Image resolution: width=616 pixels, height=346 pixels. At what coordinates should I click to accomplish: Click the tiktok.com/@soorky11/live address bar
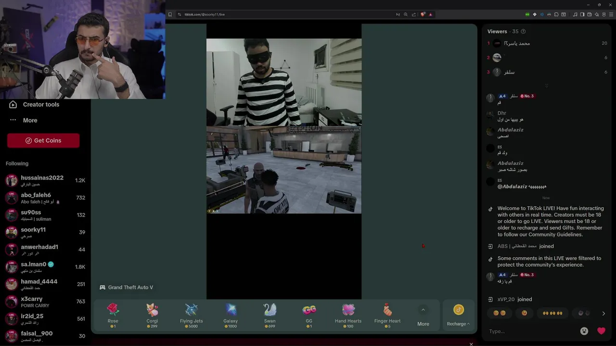click(205, 14)
